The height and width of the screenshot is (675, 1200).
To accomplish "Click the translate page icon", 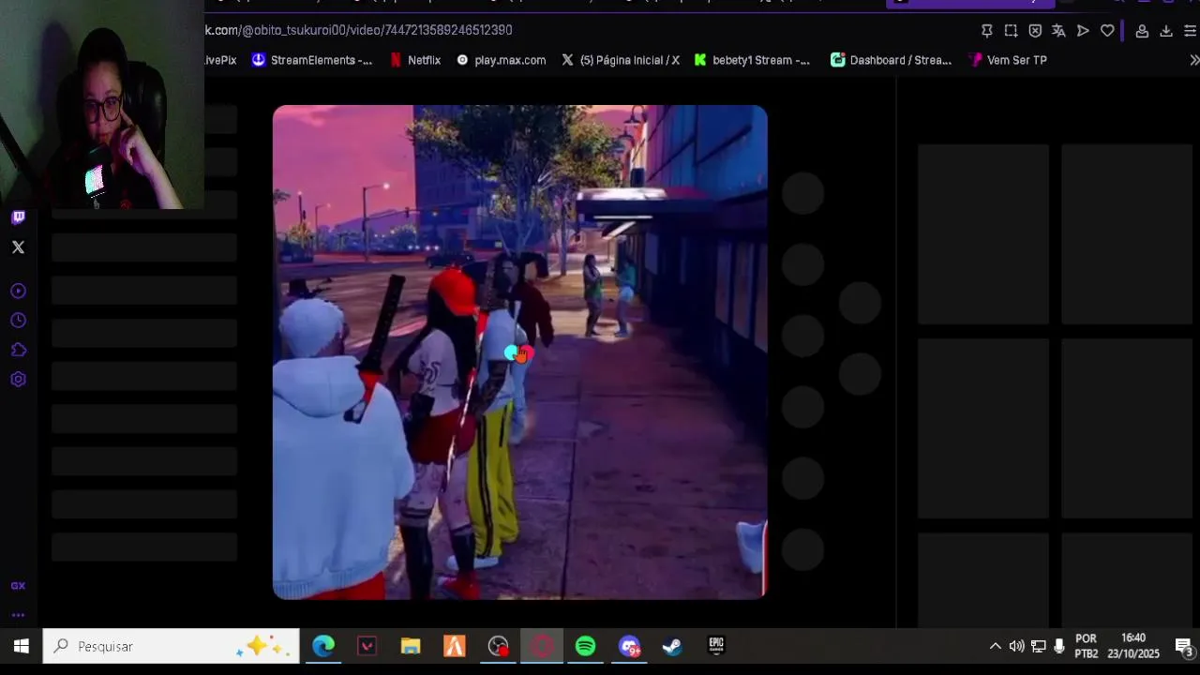I will coord(1058,31).
